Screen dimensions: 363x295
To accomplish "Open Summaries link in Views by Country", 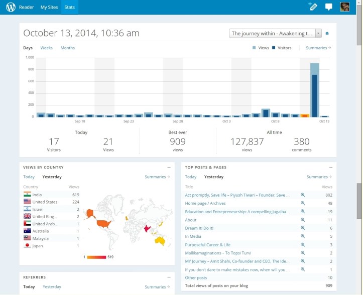I will pyautogui.click(x=157, y=177).
